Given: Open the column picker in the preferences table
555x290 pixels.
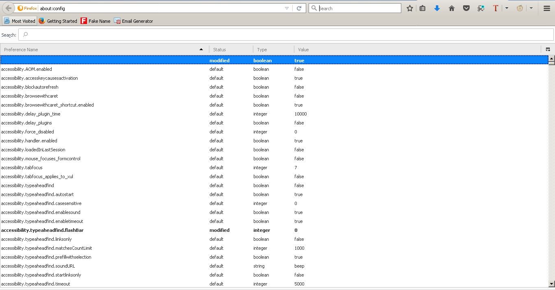Looking at the screenshot, I should (x=548, y=49).
